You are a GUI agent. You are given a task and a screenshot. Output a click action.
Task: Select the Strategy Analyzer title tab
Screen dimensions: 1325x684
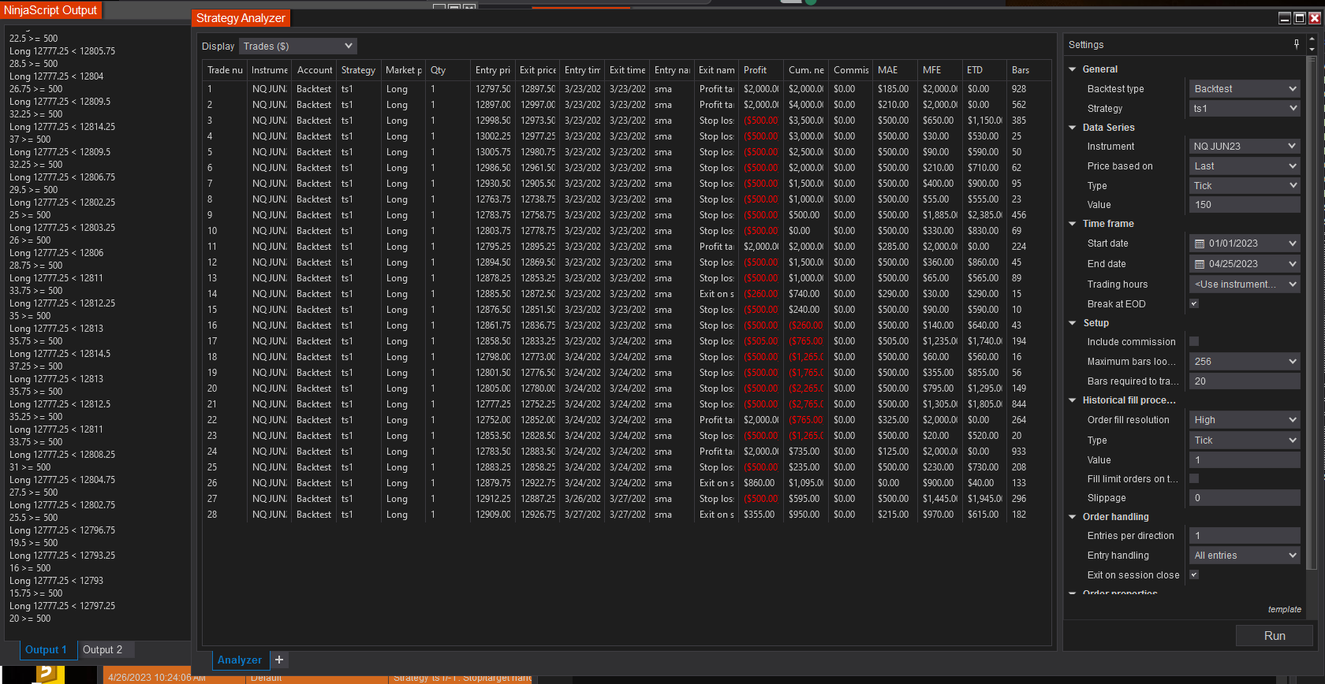241,18
